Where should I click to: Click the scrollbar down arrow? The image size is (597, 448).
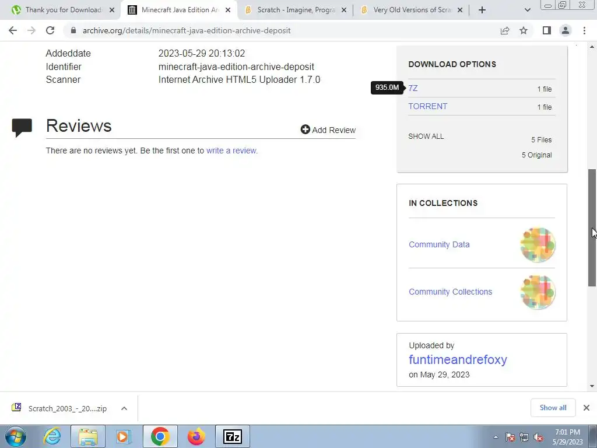pyautogui.click(x=592, y=386)
